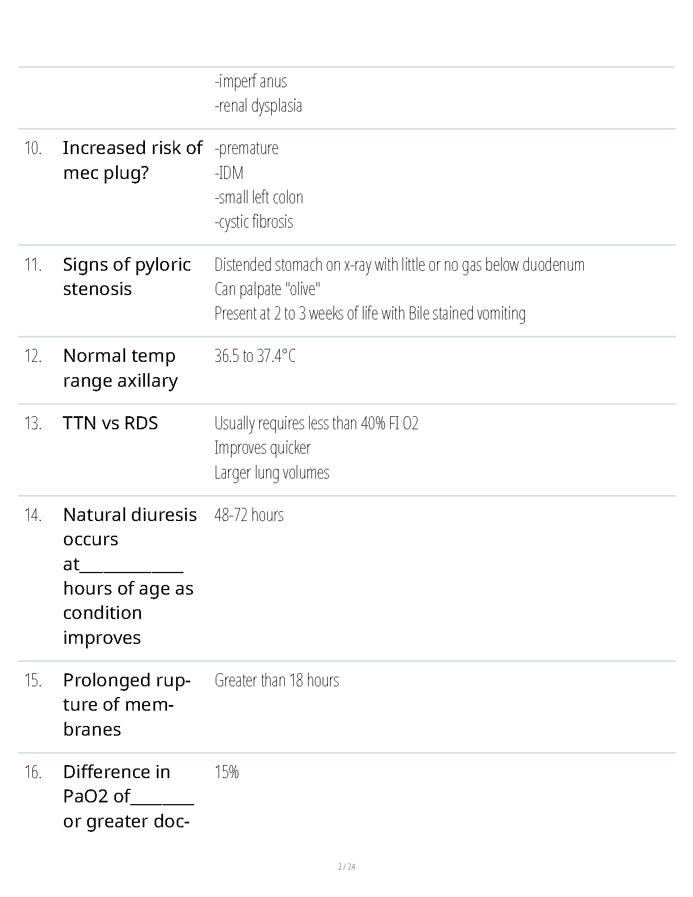693x897 pixels.
Task: Click the page indicator '2 / 24'
Action: tap(346, 866)
